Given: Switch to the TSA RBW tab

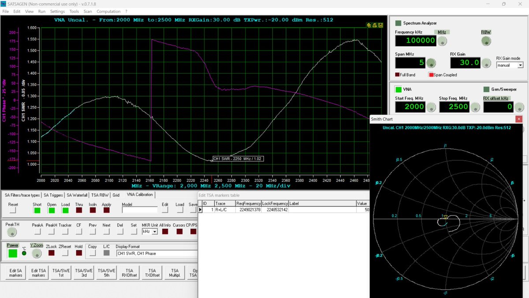Looking at the screenshot, I should (x=101, y=195).
